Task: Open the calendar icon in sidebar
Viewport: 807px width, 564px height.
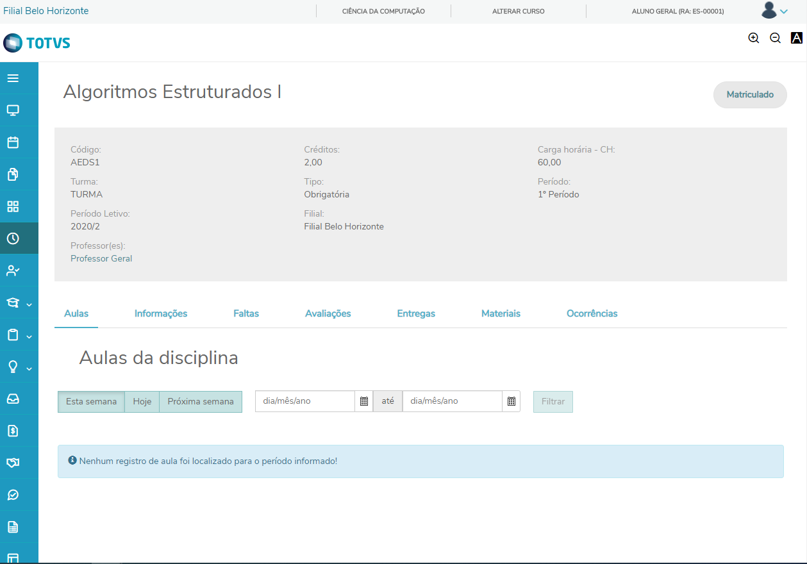Action: pyautogui.click(x=13, y=142)
